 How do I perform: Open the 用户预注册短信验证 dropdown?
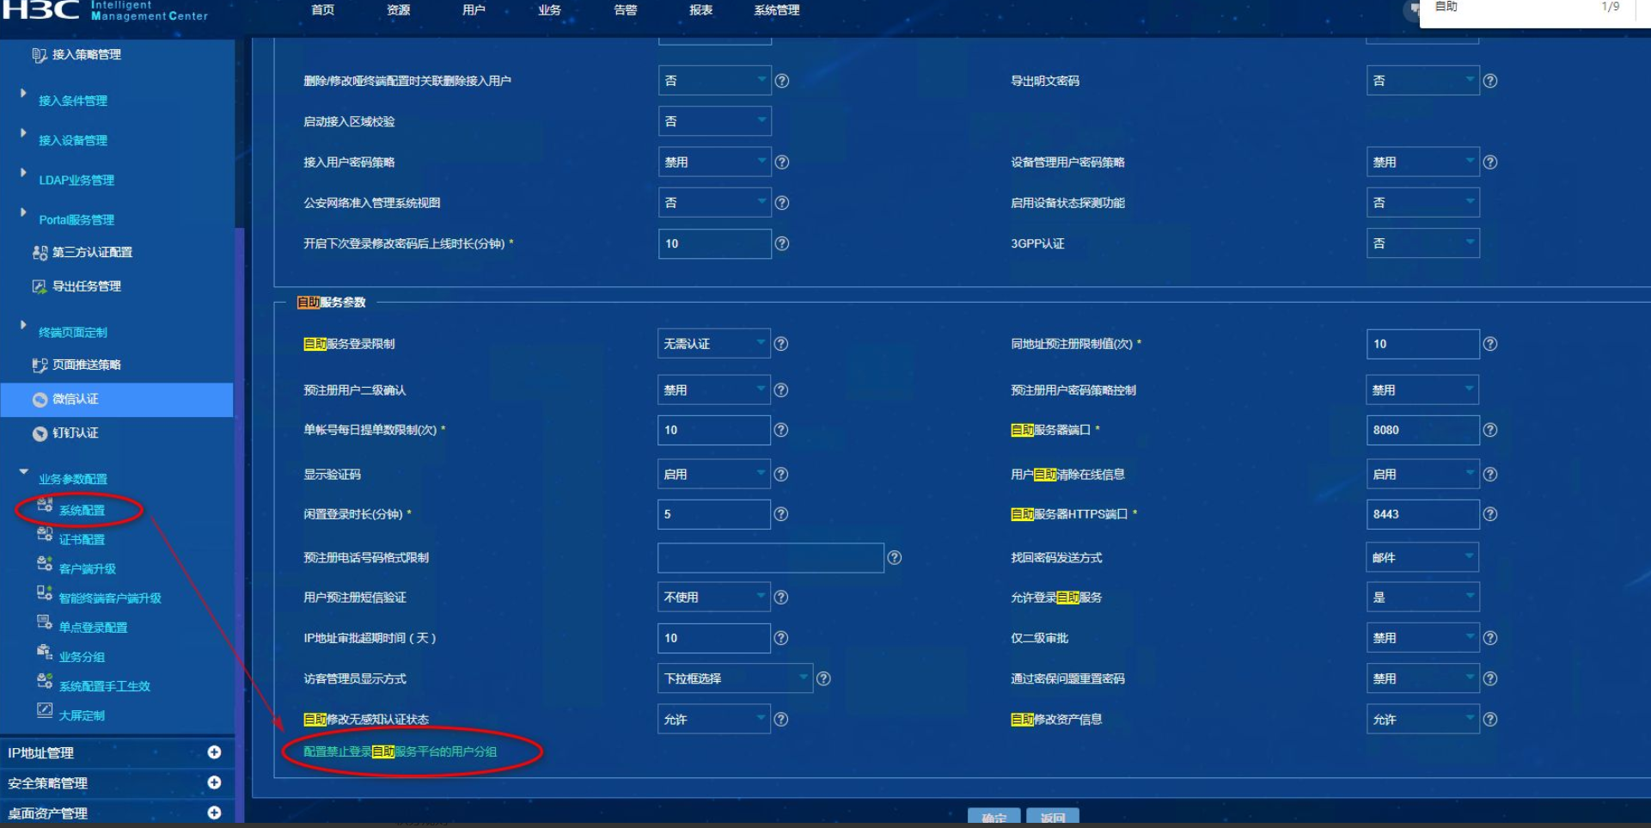pos(714,598)
